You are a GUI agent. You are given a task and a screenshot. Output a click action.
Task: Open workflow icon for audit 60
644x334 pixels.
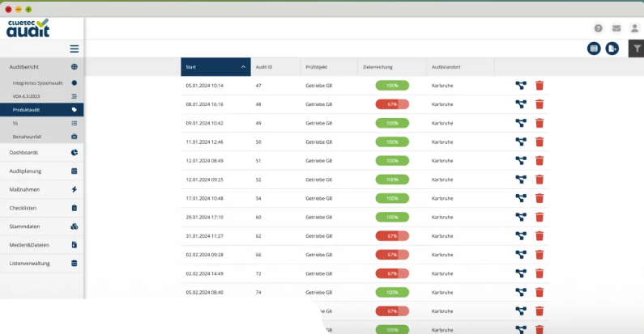(521, 218)
